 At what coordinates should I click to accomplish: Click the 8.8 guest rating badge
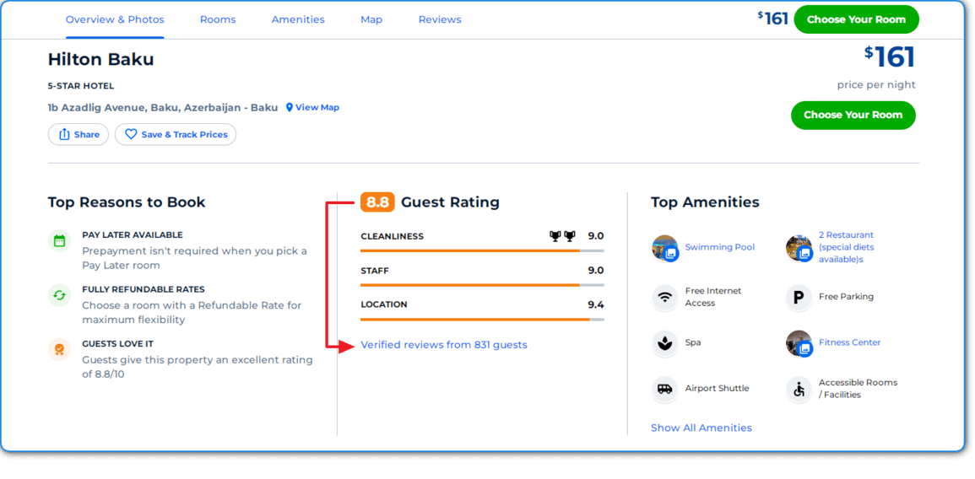tap(377, 202)
